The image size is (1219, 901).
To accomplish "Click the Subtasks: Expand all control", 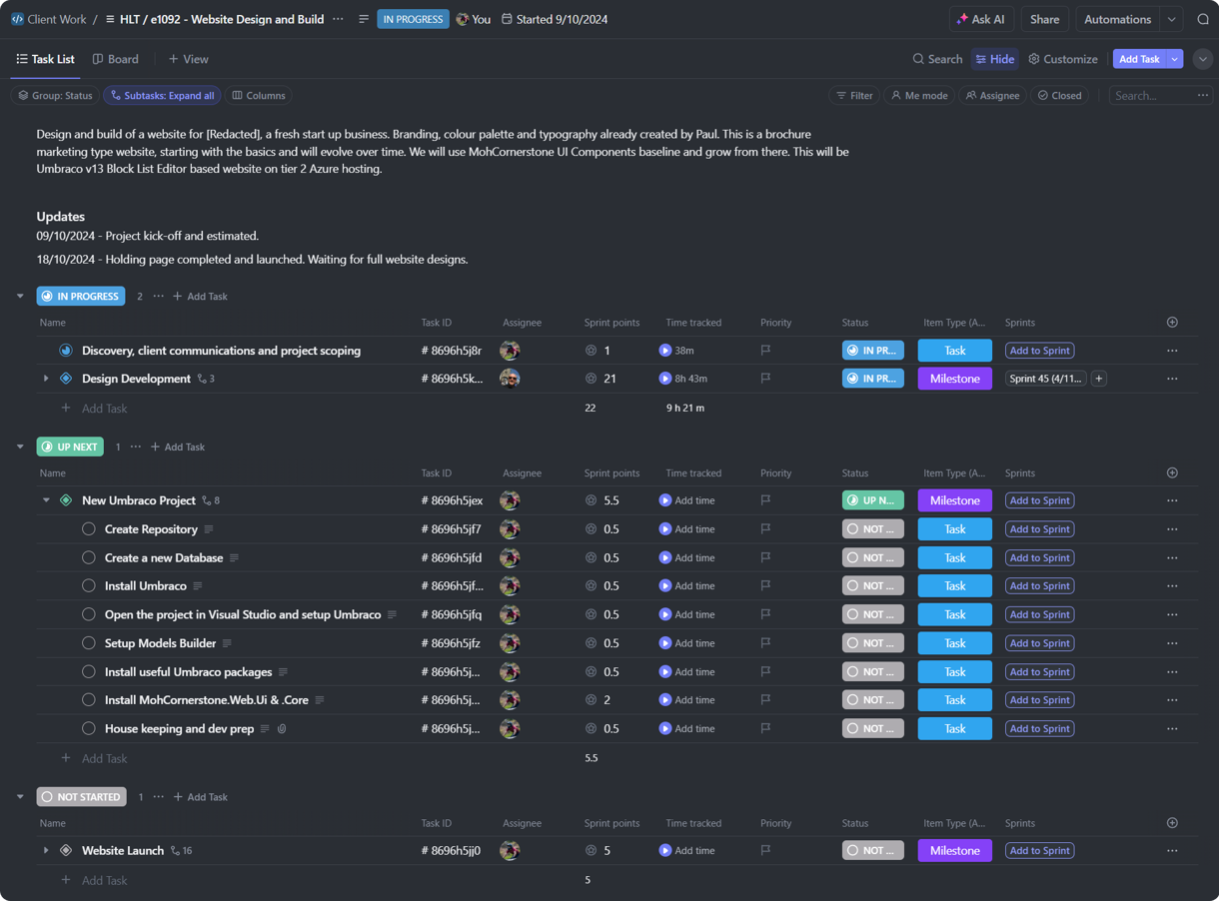I will pyautogui.click(x=162, y=95).
